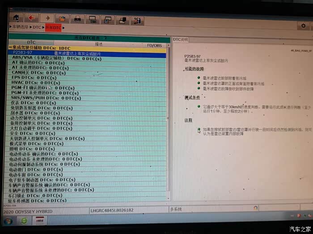Select 刮水器 DTCs row

(86, 113)
